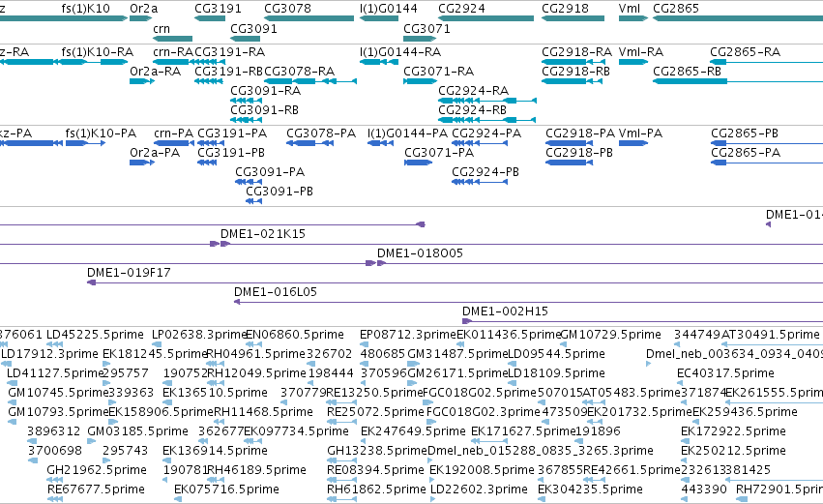
Task: Select the CG2924 gene label
Action: tap(461, 9)
